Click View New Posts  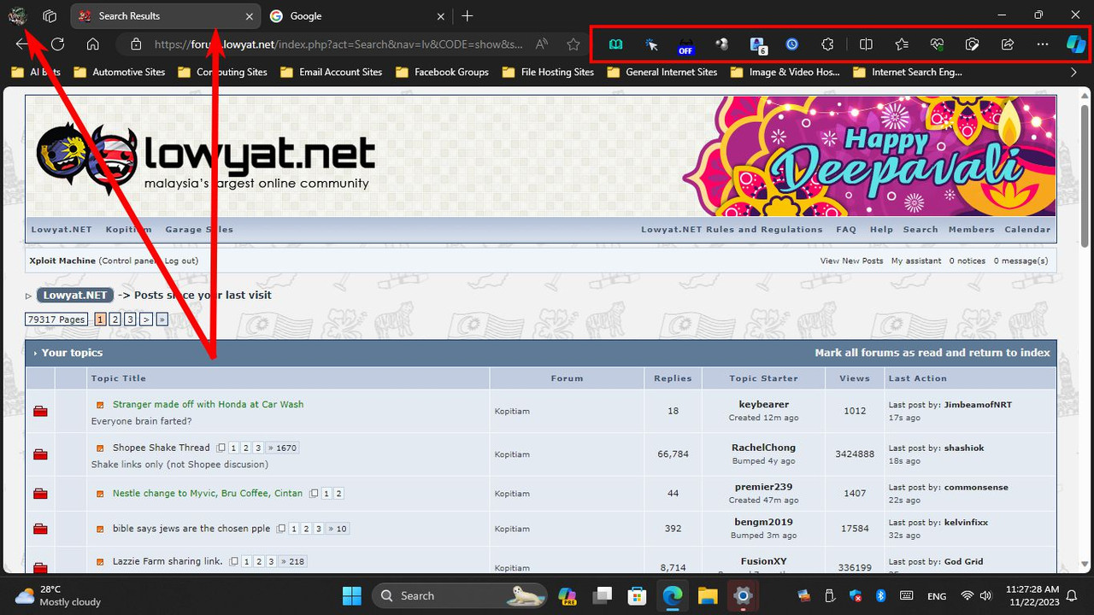click(x=851, y=261)
